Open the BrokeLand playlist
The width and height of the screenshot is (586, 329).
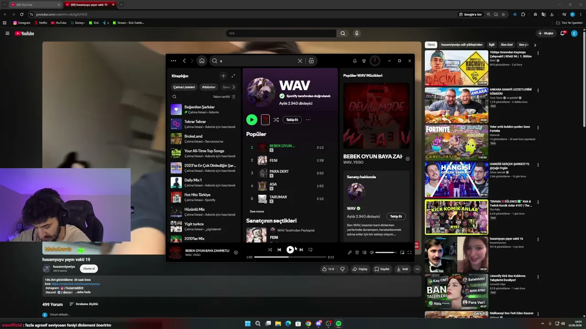[x=203, y=139]
